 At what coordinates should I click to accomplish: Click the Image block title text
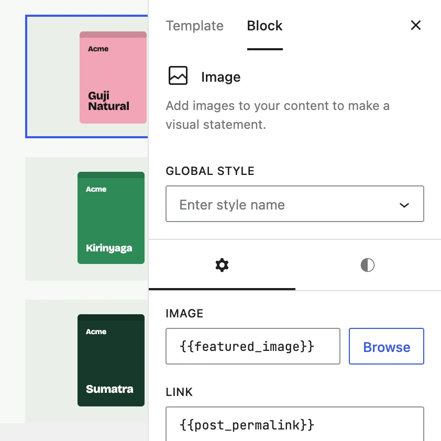click(221, 77)
